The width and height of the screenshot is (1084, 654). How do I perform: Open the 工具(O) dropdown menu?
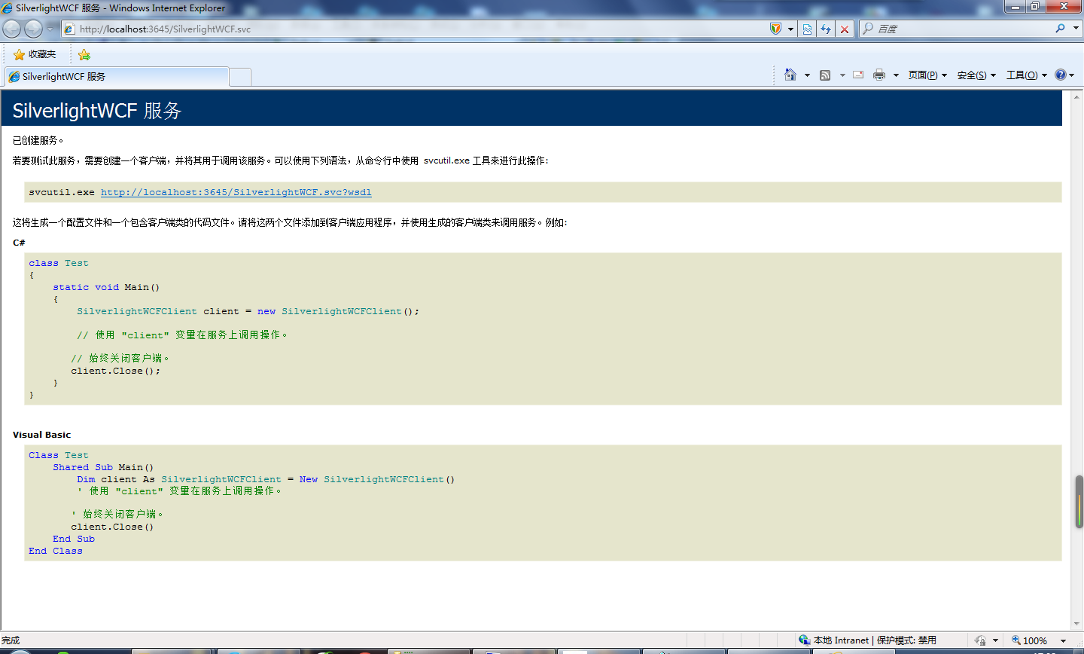(1022, 75)
